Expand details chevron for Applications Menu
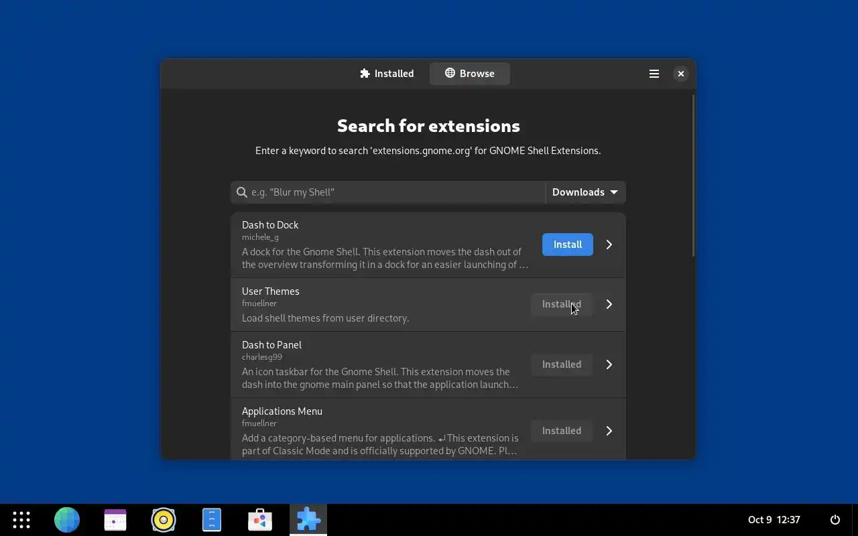 (609, 431)
